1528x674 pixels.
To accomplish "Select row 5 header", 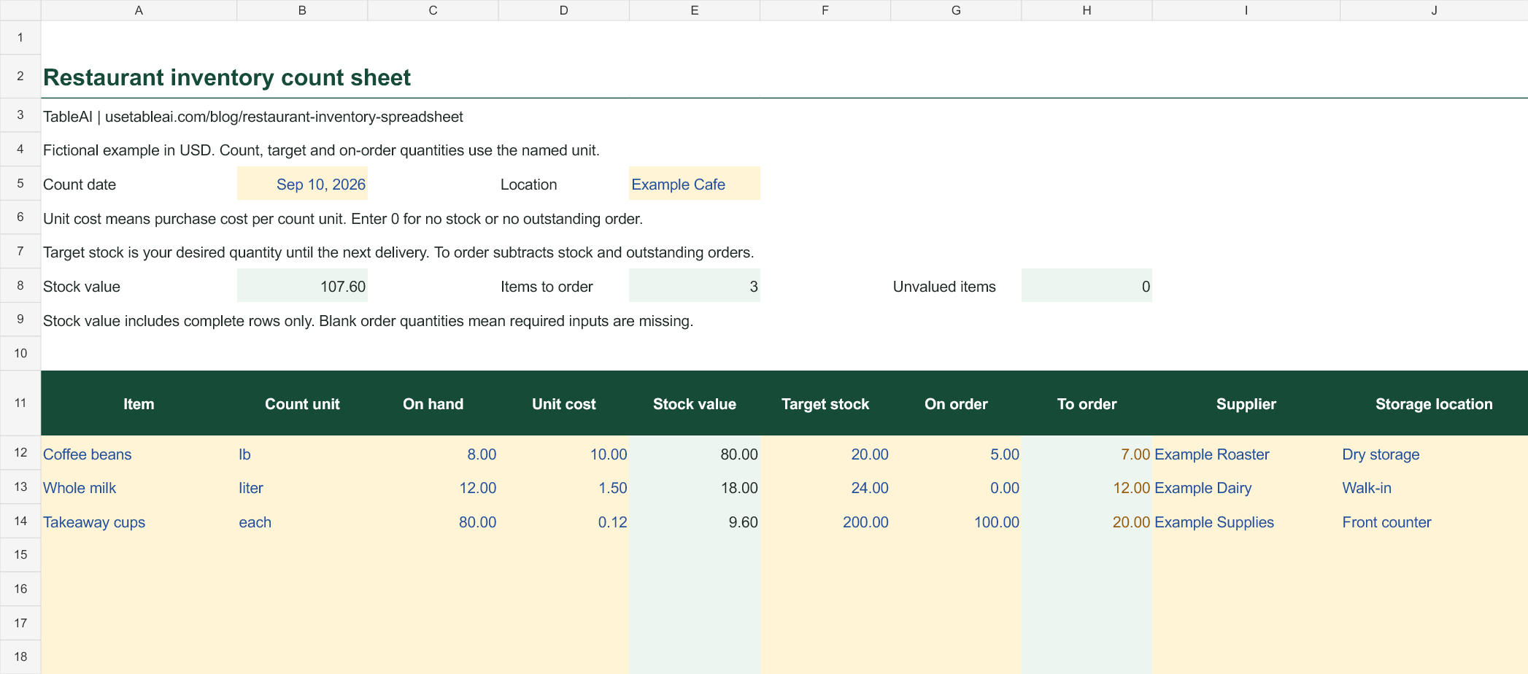I will 20,183.
